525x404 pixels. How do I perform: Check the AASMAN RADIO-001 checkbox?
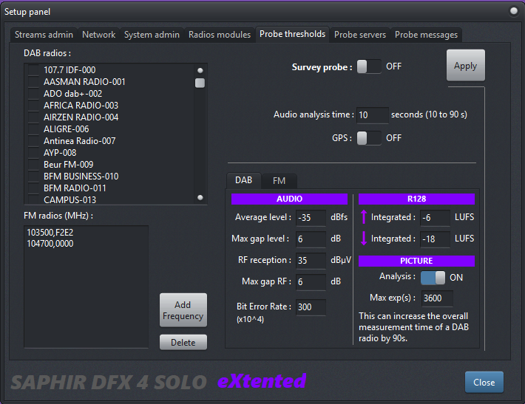[33, 82]
